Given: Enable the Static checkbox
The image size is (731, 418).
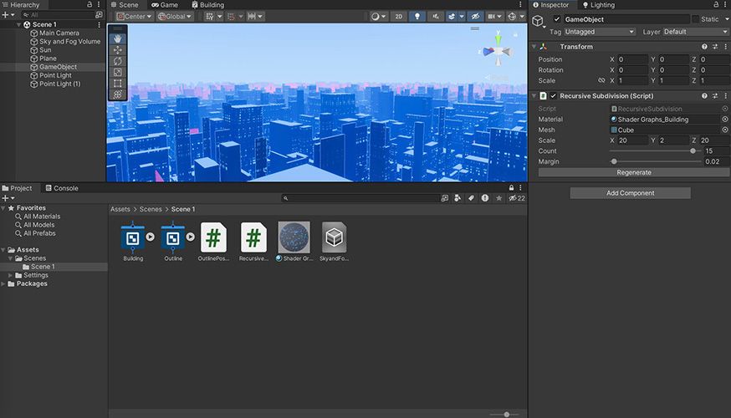Looking at the screenshot, I should tap(695, 19).
